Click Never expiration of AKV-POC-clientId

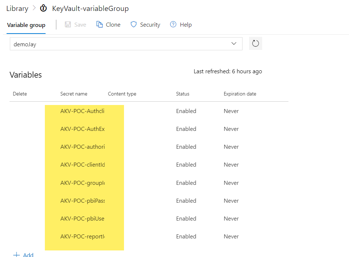(231, 165)
